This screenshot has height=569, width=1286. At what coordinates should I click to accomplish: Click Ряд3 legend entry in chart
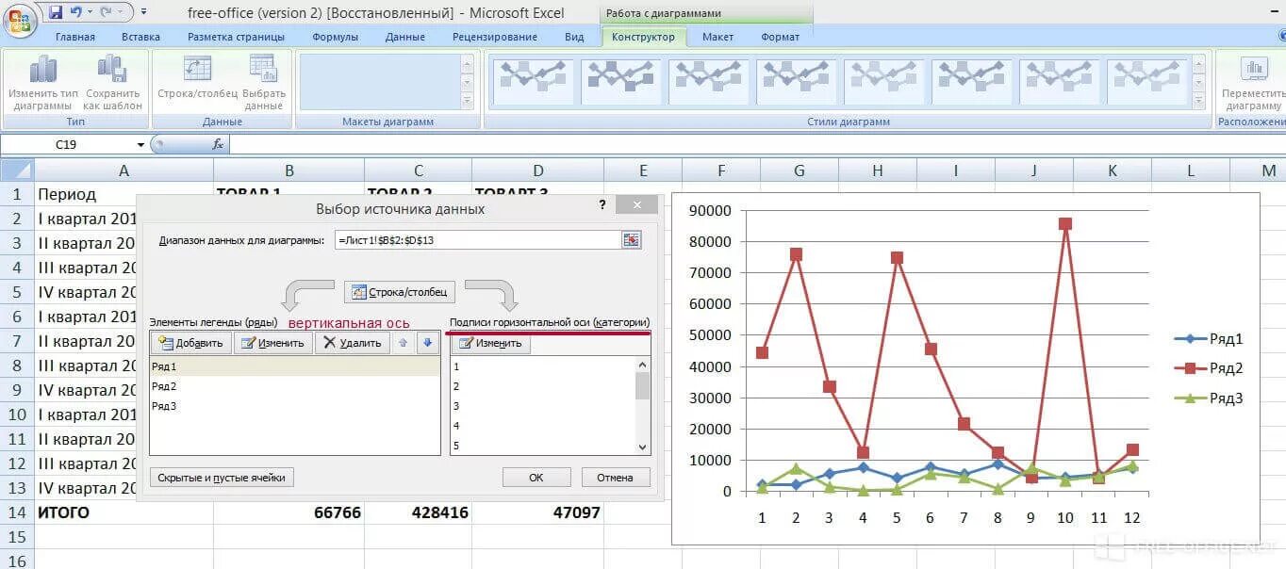pos(1209,398)
